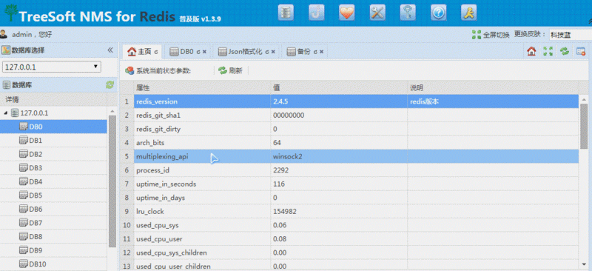Click the key icon in top toolbar
The width and height of the screenshot is (592, 271).
[408, 13]
